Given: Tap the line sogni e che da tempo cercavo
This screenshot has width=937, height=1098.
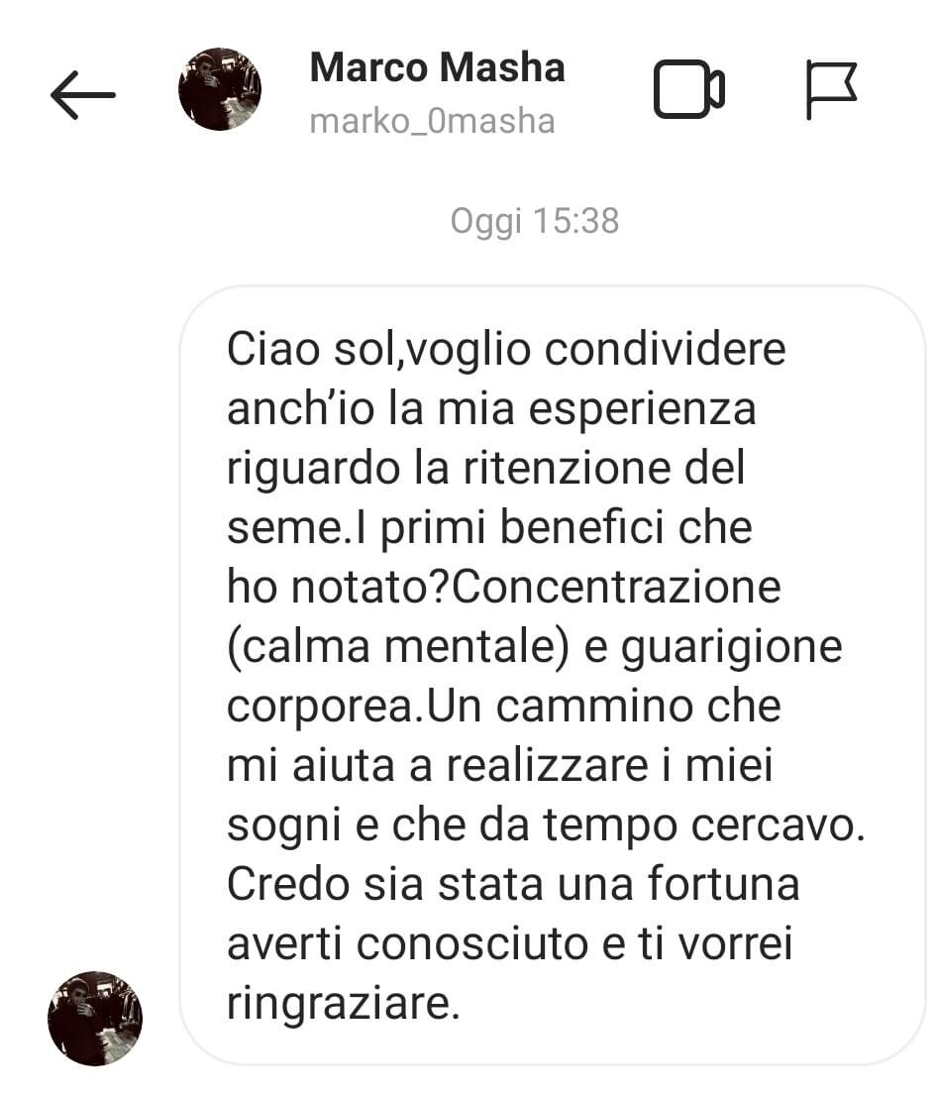Looking at the screenshot, I should click(x=546, y=825).
